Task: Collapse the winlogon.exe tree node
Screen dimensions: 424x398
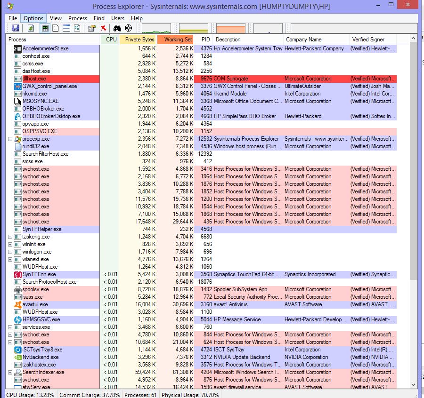Action: [10, 252]
